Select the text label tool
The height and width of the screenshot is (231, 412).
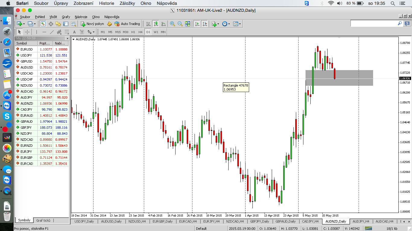tap(82, 32)
